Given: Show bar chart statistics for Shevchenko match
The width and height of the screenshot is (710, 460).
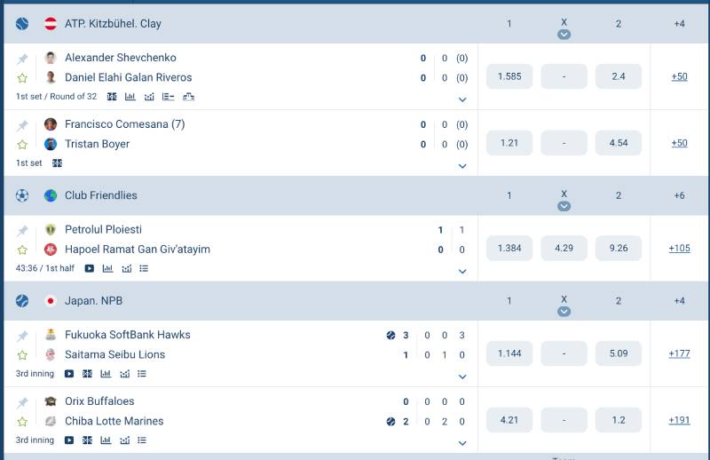Looking at the screenshot, I should [130, 97].
